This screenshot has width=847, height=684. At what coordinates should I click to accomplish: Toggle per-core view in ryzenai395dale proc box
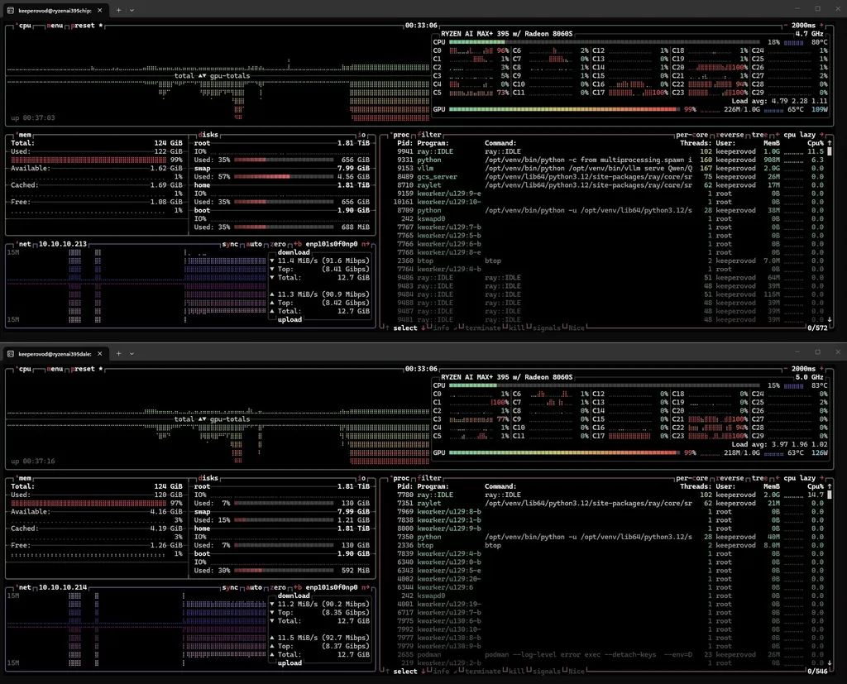(691, 478)
